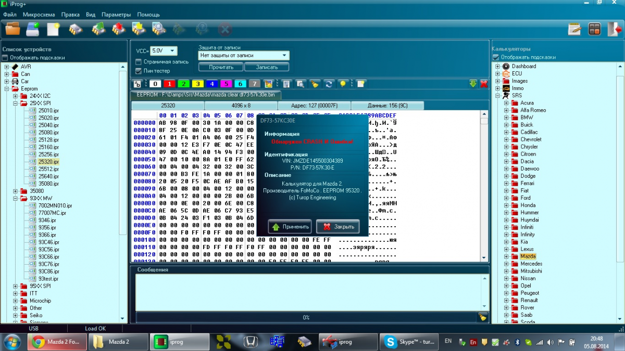Viewport: 625px width, 351px height.
Task: Click the document-with-X icon in editor toolbar
Action: coord(286,84)
